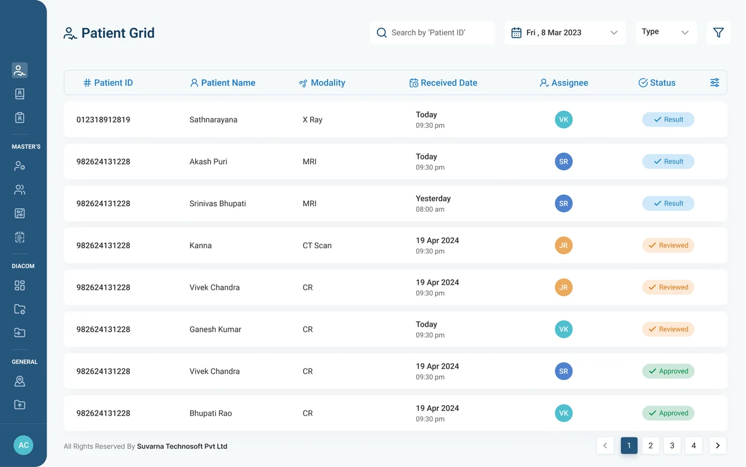This screenshot has height=467, width=746.
Task: Open the folder upload icon under GENERAL
Action: click(20, 405)
